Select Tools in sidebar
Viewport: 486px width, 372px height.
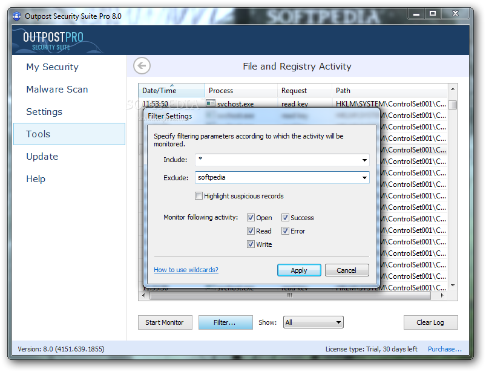coord(70,134)
